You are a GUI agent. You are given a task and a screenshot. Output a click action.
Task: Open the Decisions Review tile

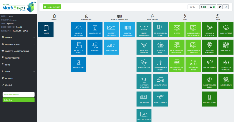click(209, 99)
